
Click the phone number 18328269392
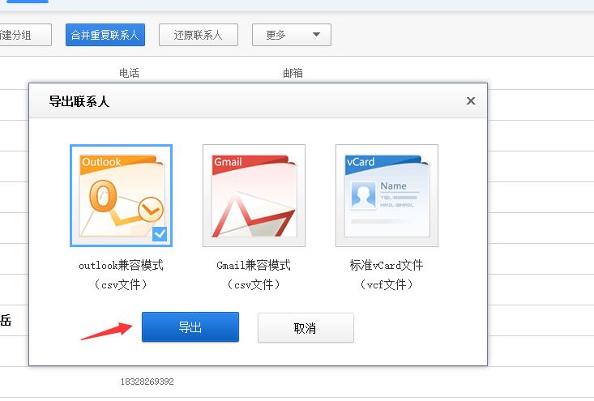pos(147,382)
